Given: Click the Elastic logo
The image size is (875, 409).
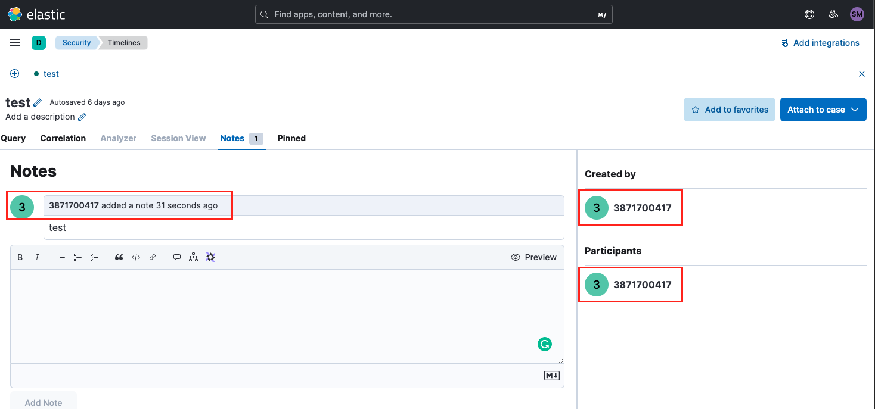Looking at the screenshot, I should (x=36, y=14).
